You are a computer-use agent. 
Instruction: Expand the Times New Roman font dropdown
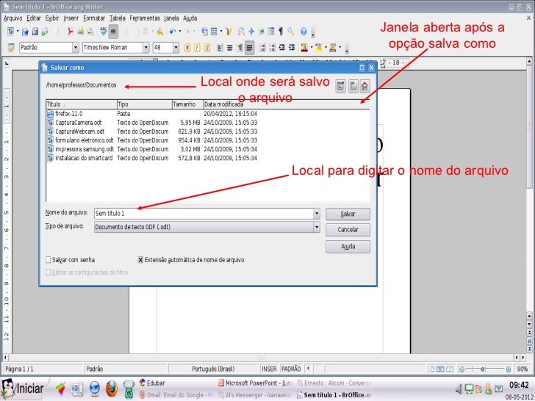[x=144, y=47]
